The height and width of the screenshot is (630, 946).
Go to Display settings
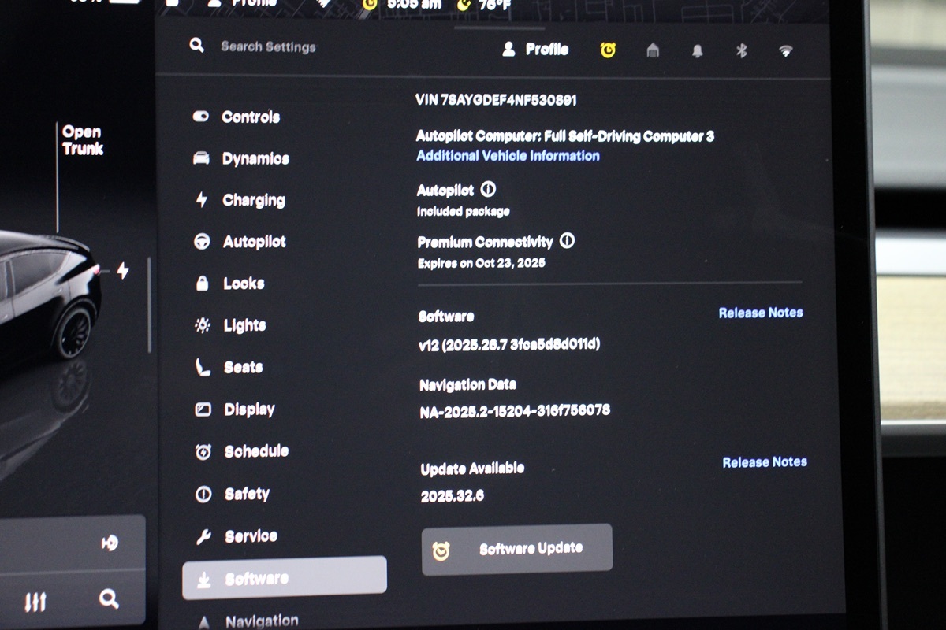[x=248, y=409]
